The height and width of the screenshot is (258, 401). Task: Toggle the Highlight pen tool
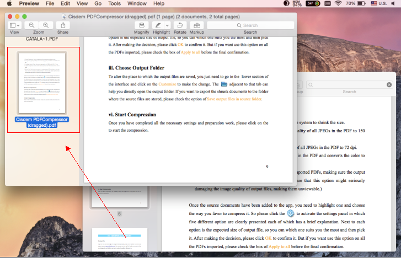point(158,25)
